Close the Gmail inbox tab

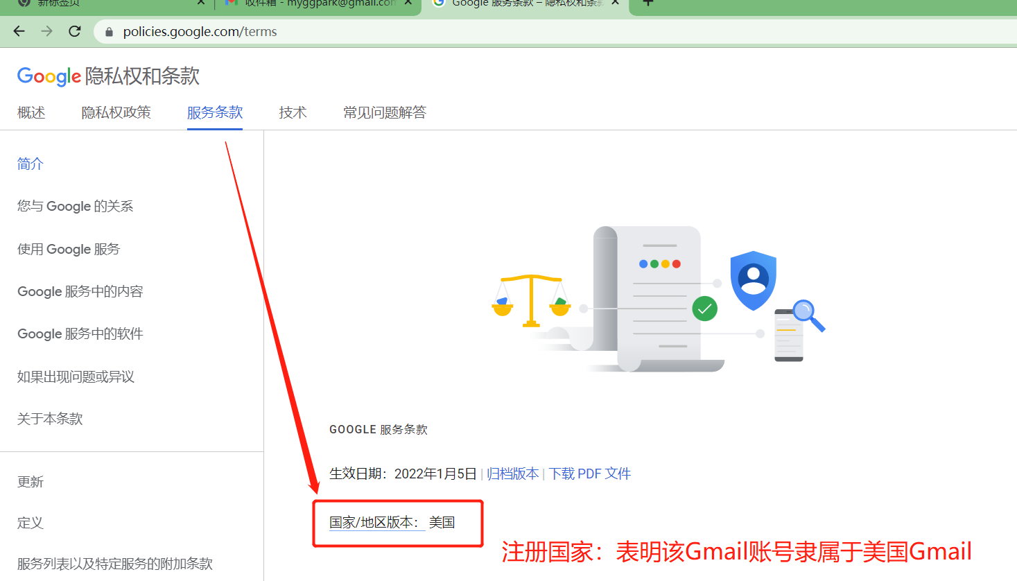click(x=408, y=3)
